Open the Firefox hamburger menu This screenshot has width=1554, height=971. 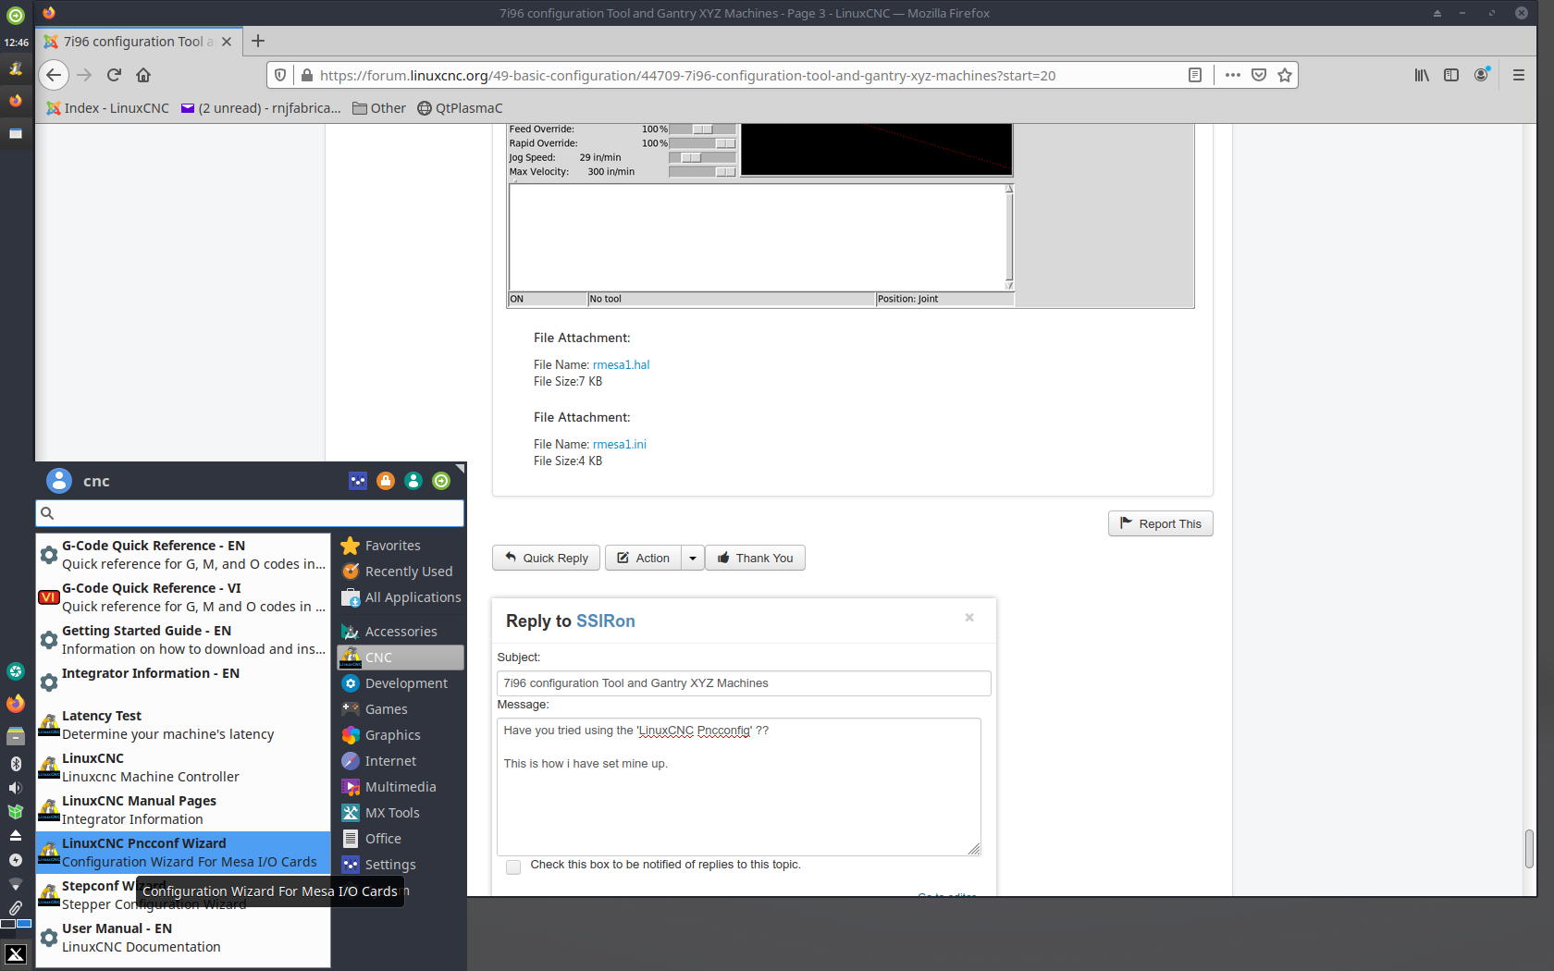[1519, 75]
